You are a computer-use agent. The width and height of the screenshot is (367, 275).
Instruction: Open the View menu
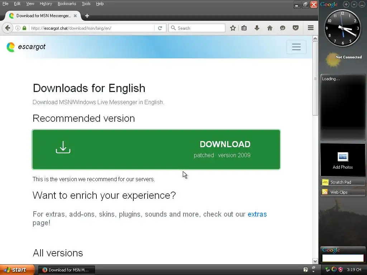(30, 4)
